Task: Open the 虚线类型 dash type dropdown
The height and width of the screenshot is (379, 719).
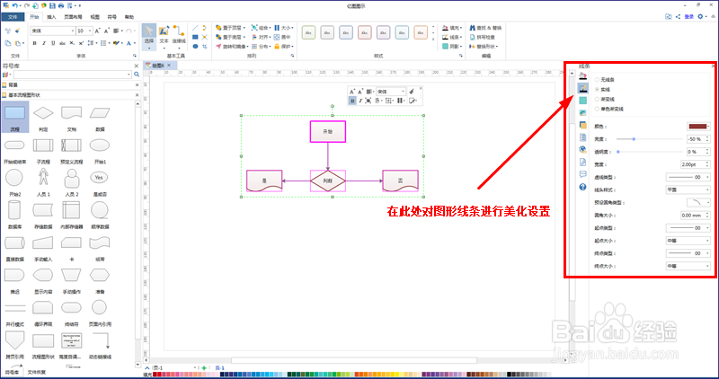Action: (688, 177)
